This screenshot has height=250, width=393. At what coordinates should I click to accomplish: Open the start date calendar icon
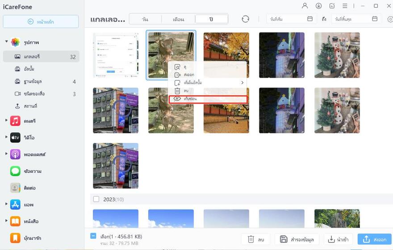pos(310,19)
